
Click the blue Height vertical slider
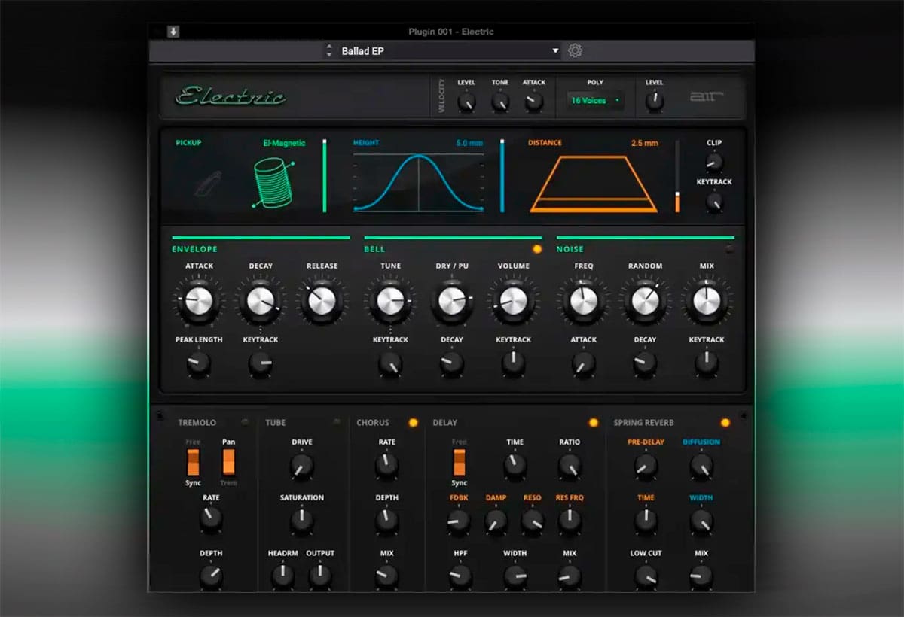pos(502,175)
